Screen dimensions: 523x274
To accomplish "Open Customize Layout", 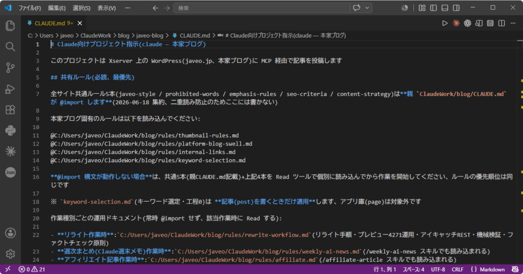I will (422, 8).
